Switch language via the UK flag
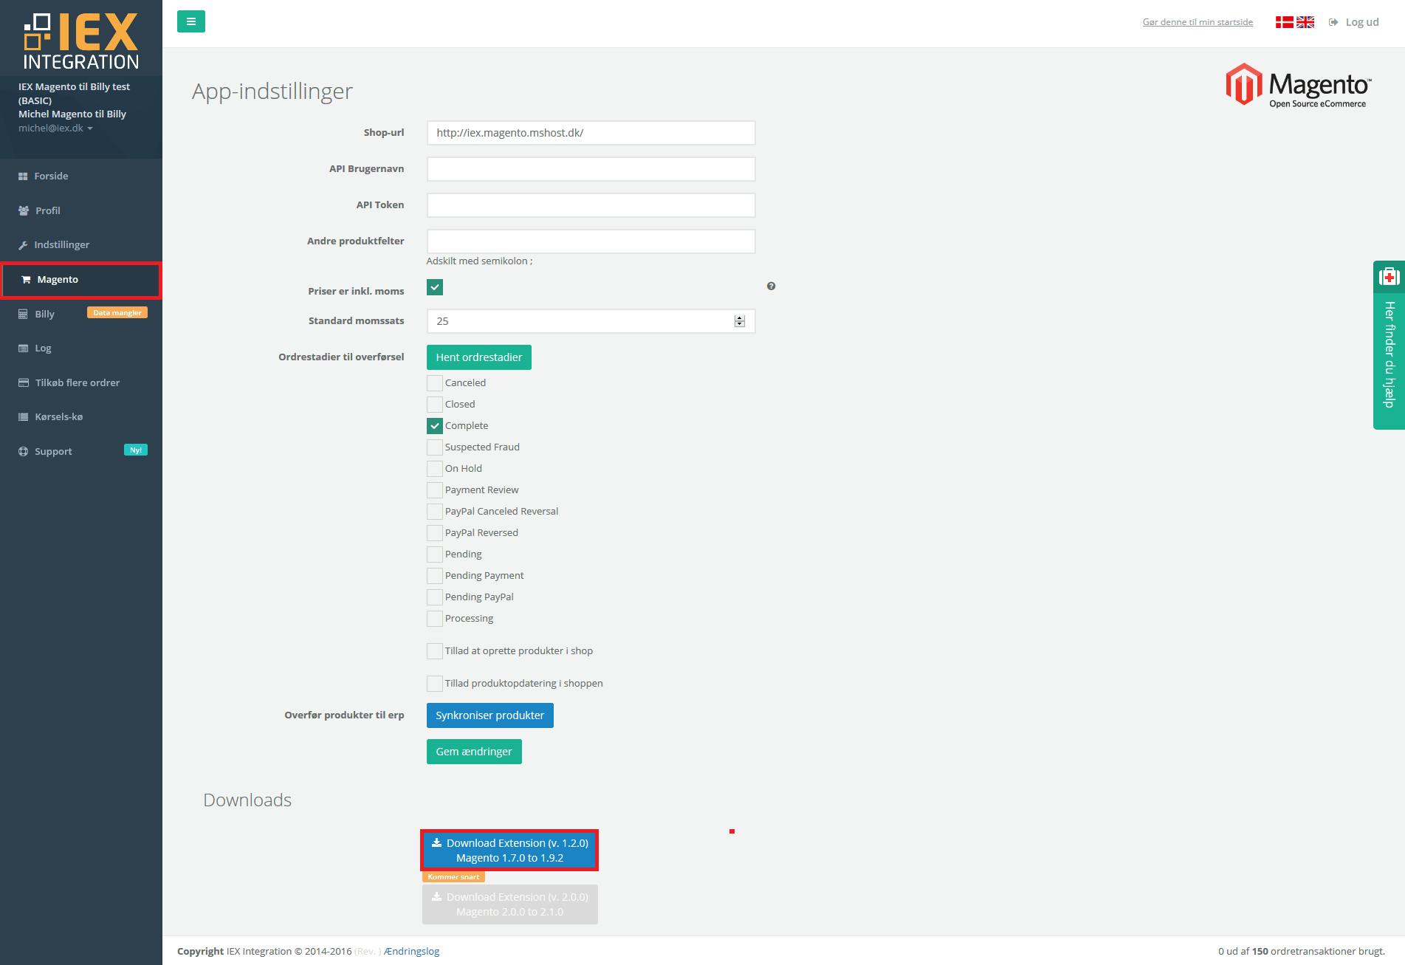The height and width of the screenshot is (965, 1405). tap(1305, 22)
